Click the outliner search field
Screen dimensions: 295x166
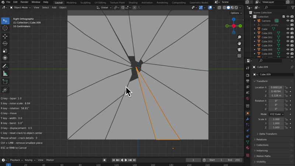(275, 7)
